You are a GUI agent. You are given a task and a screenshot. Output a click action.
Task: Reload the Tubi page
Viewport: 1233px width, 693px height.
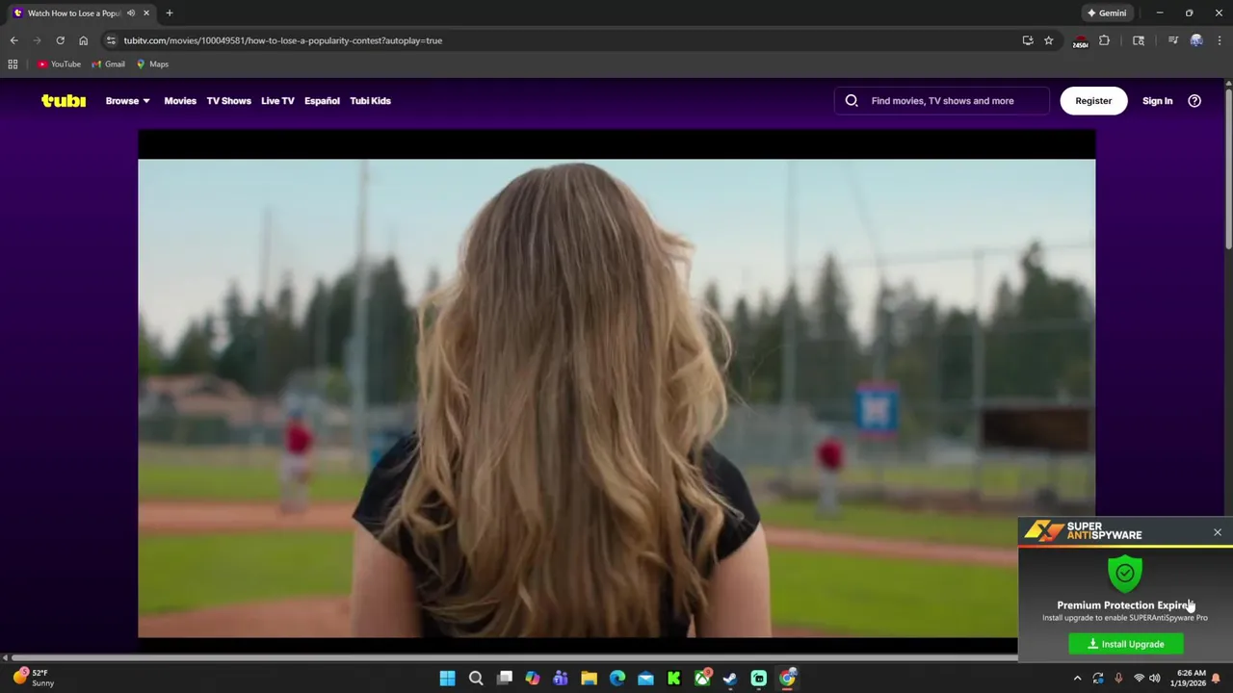pyautogui.click(x=60, y=40)
